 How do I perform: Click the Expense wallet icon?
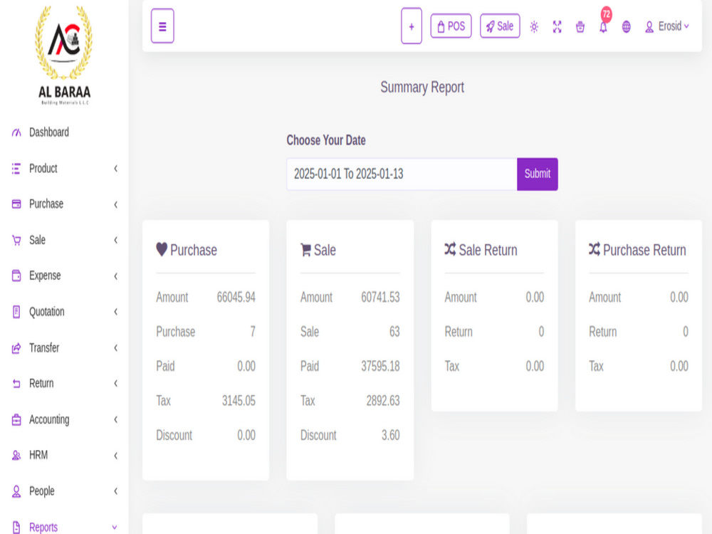click(x=16, y=276)
